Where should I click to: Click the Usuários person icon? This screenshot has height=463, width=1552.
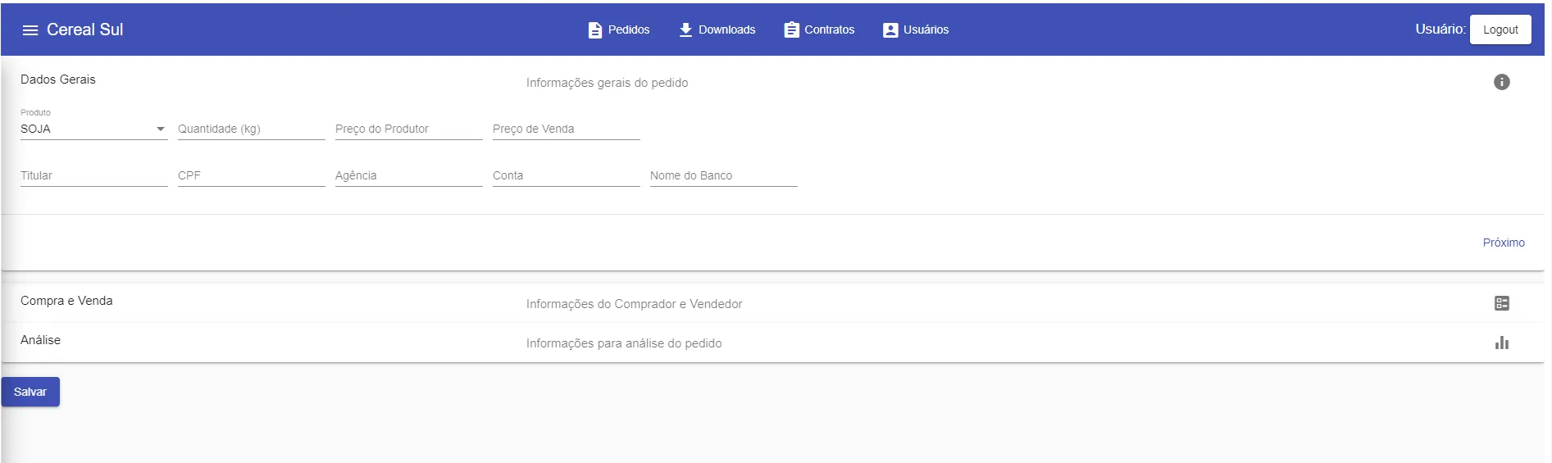(x=890, y=30)
